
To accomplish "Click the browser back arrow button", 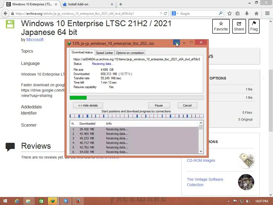I will [x=5, y=13].
